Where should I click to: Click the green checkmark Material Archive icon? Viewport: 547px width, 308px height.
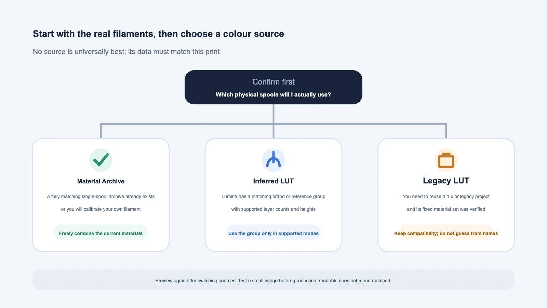(x=101, y=160)
